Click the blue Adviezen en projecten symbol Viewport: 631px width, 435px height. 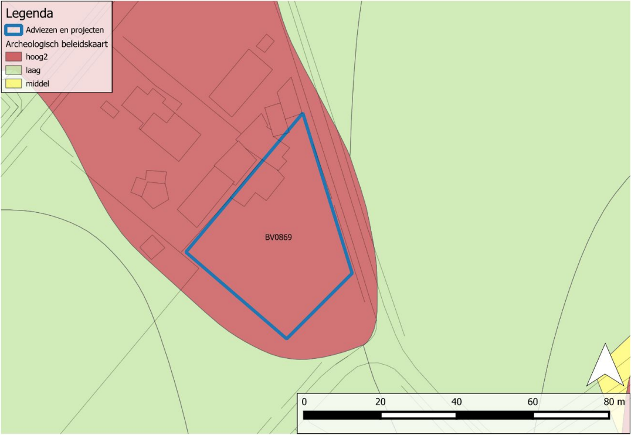13,30
